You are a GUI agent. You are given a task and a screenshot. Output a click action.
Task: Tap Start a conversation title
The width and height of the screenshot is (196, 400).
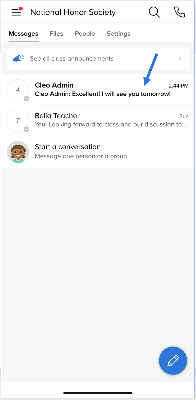(x=68, y=147)
